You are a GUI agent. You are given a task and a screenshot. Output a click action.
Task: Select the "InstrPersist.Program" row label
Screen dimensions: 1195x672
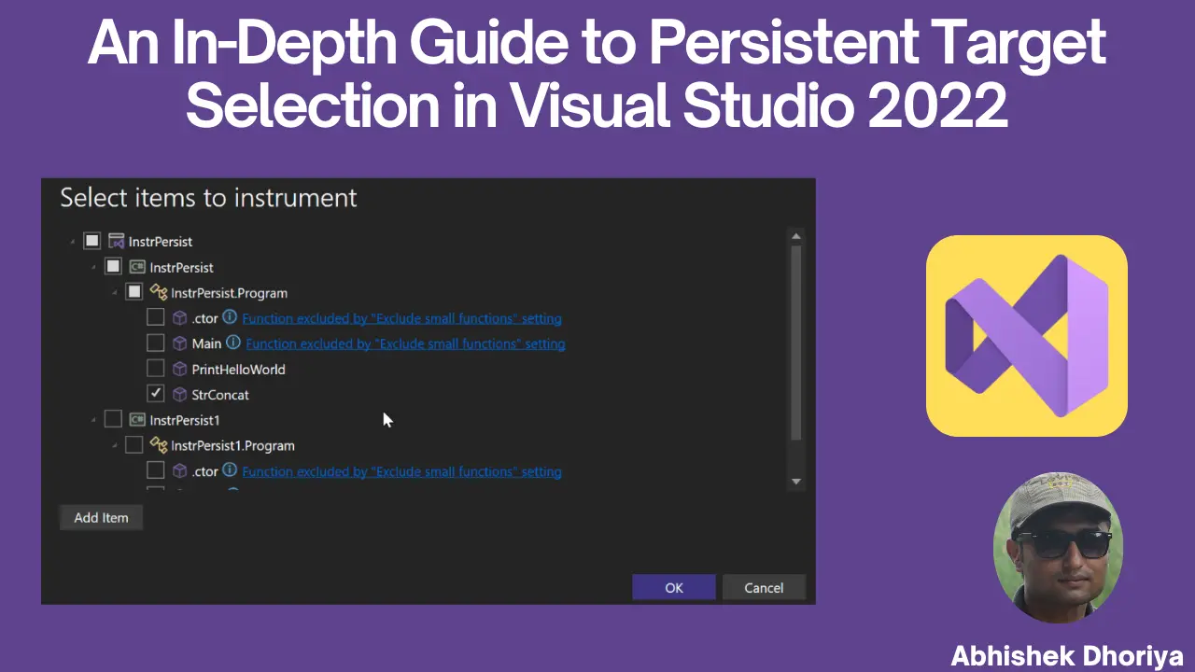click(x=229, y=292)
